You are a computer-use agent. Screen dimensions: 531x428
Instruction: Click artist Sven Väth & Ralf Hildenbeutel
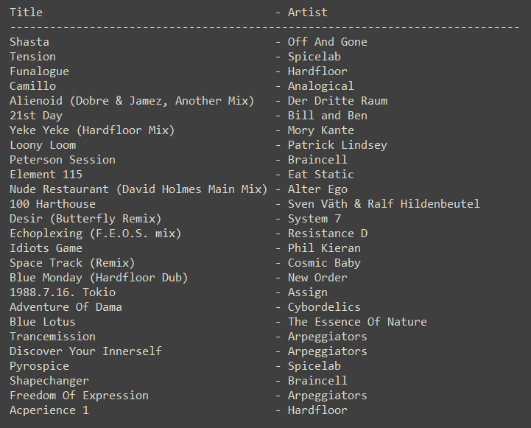383,204
